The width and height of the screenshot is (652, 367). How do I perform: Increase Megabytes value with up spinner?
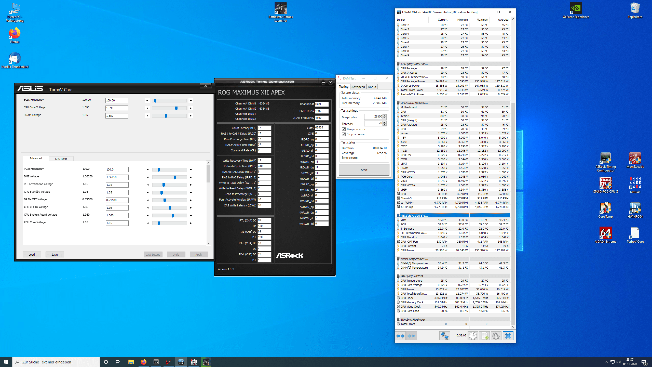pos(384,115)
